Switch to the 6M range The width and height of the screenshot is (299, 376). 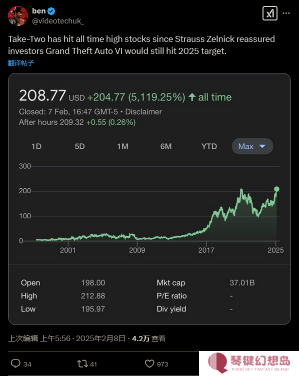coord(166,146)
